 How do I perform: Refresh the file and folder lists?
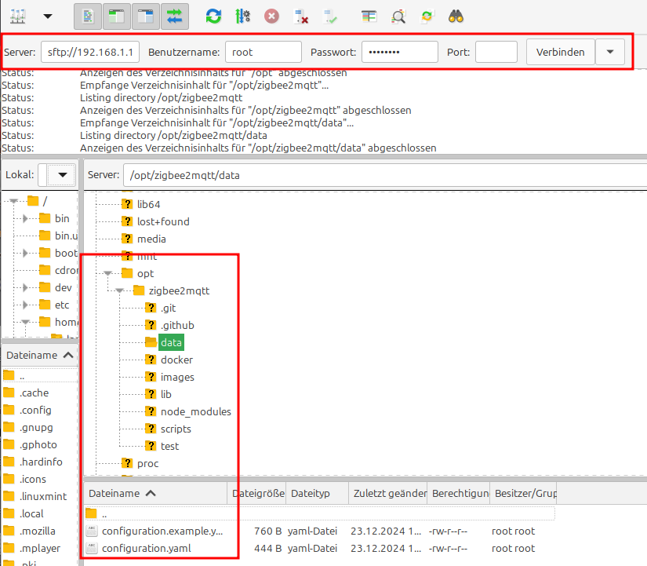pos(213,15)
